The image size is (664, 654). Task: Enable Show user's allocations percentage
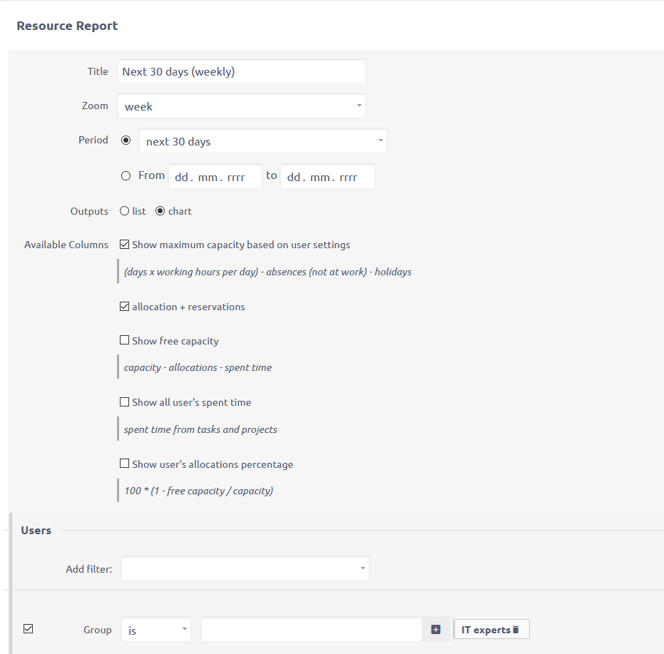[x=125, y=464]
